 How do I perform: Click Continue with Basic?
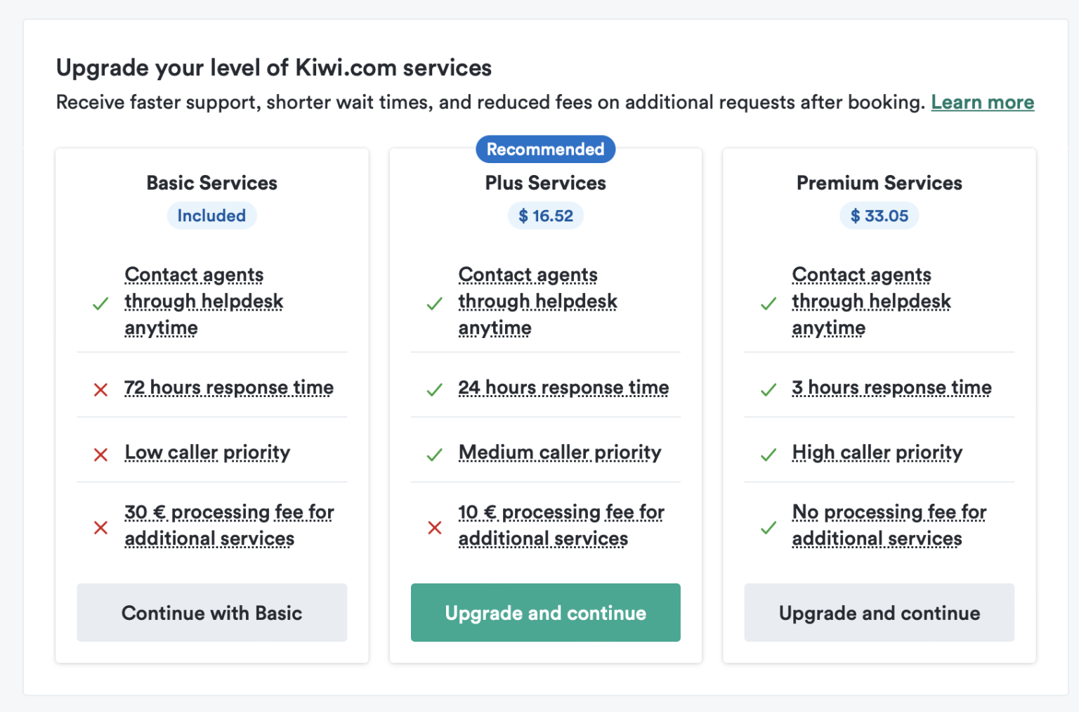tap(211, 612)
